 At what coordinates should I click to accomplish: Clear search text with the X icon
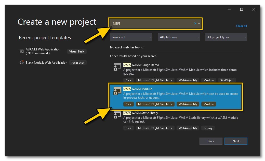tap(195, 23)
